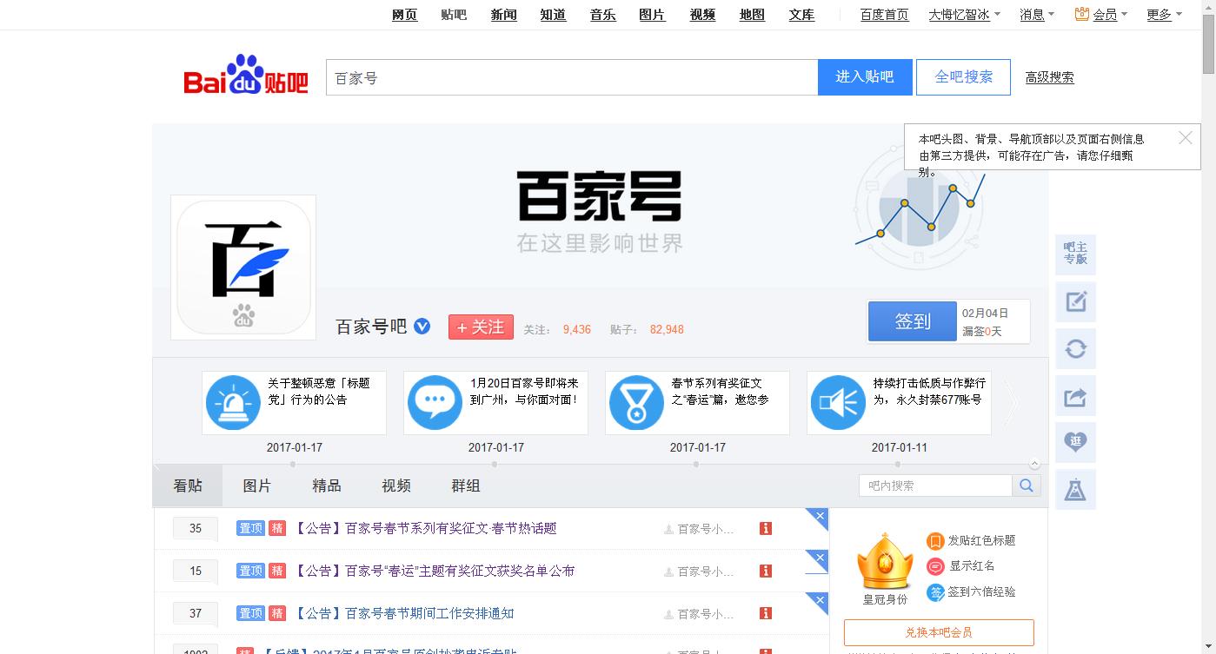Click the 全吧搜索 button
1216x654 pixels.
(964, 77)
